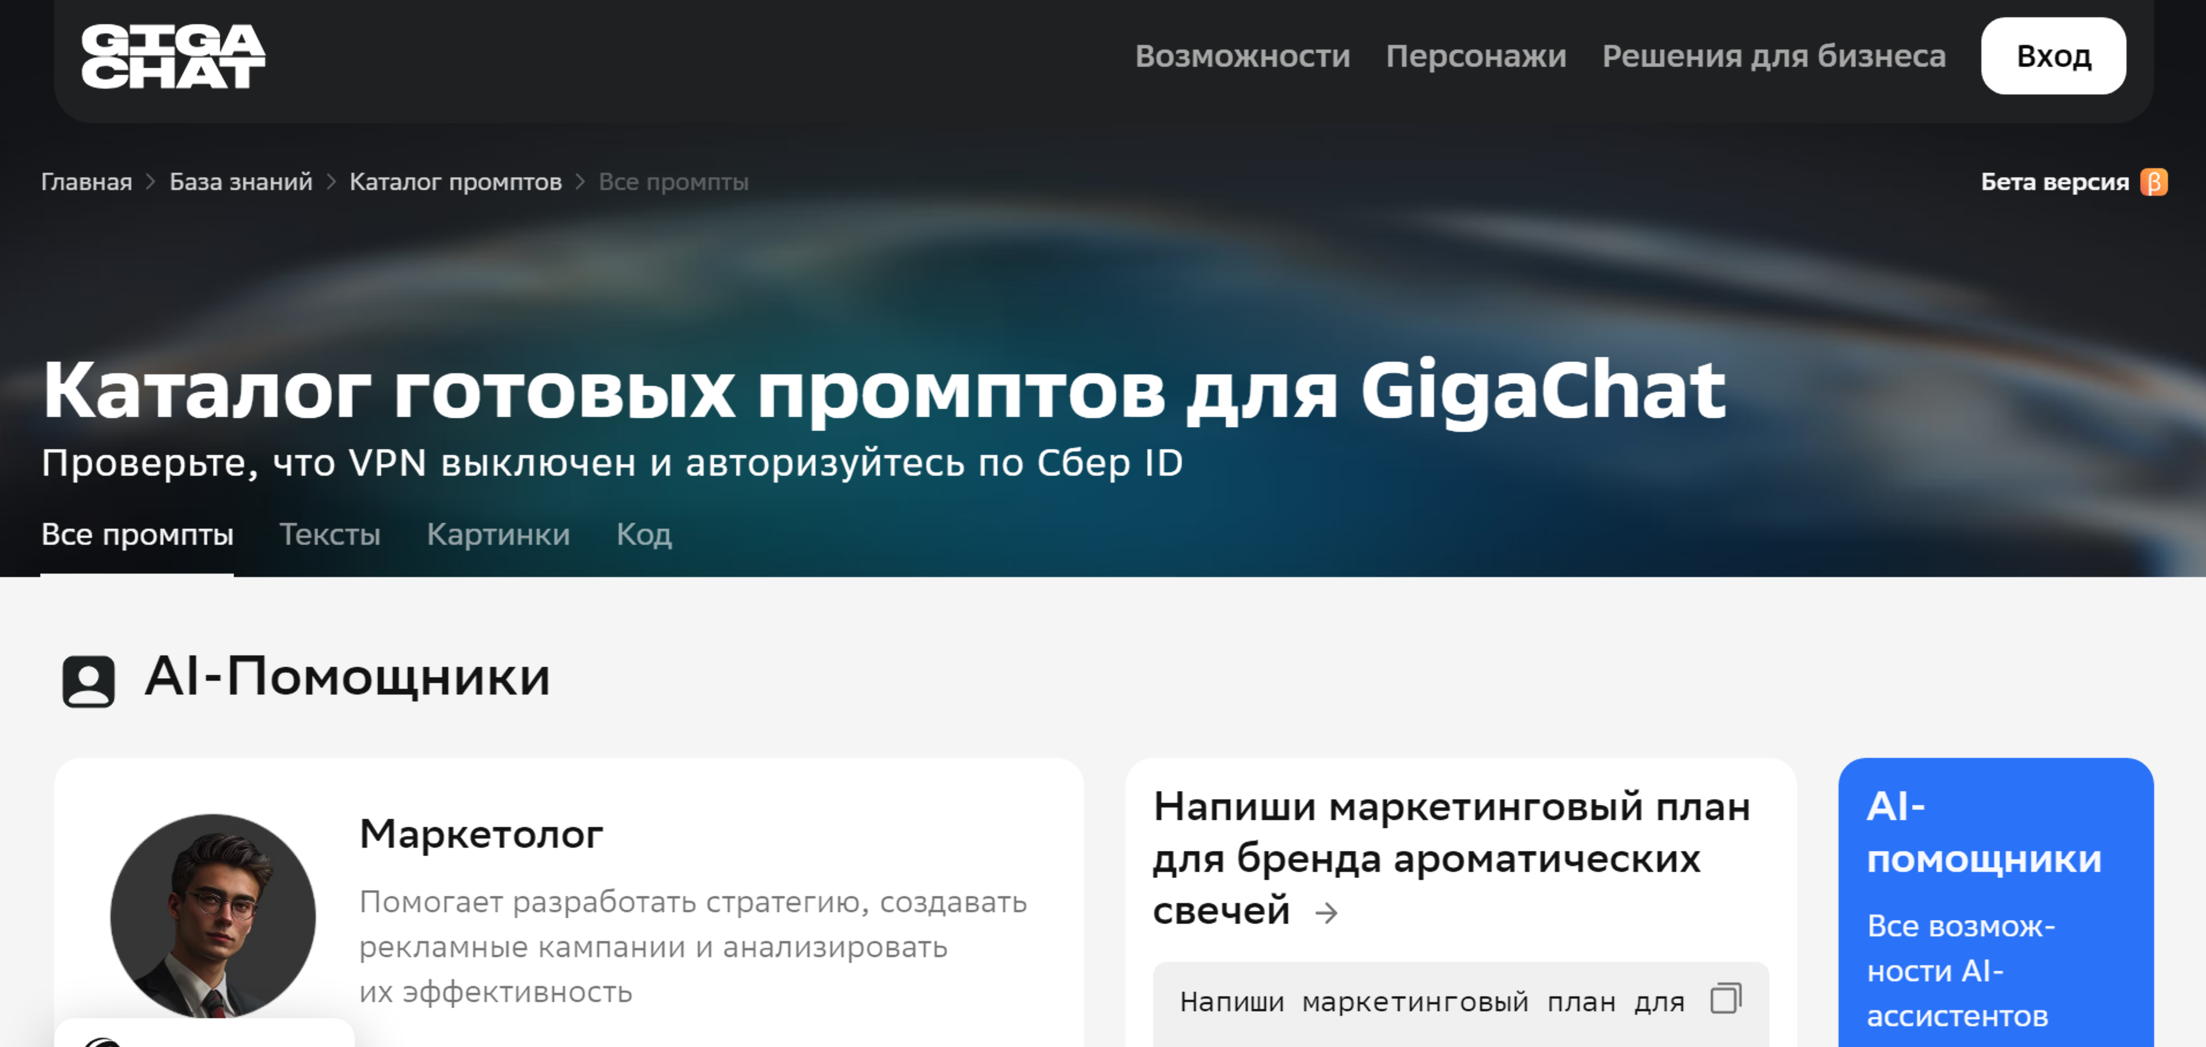Image resolution: width=2206 pixels, height=1047 pixels.
Task: Click the Маркетолог description text
Action: (x=693, y=946)
